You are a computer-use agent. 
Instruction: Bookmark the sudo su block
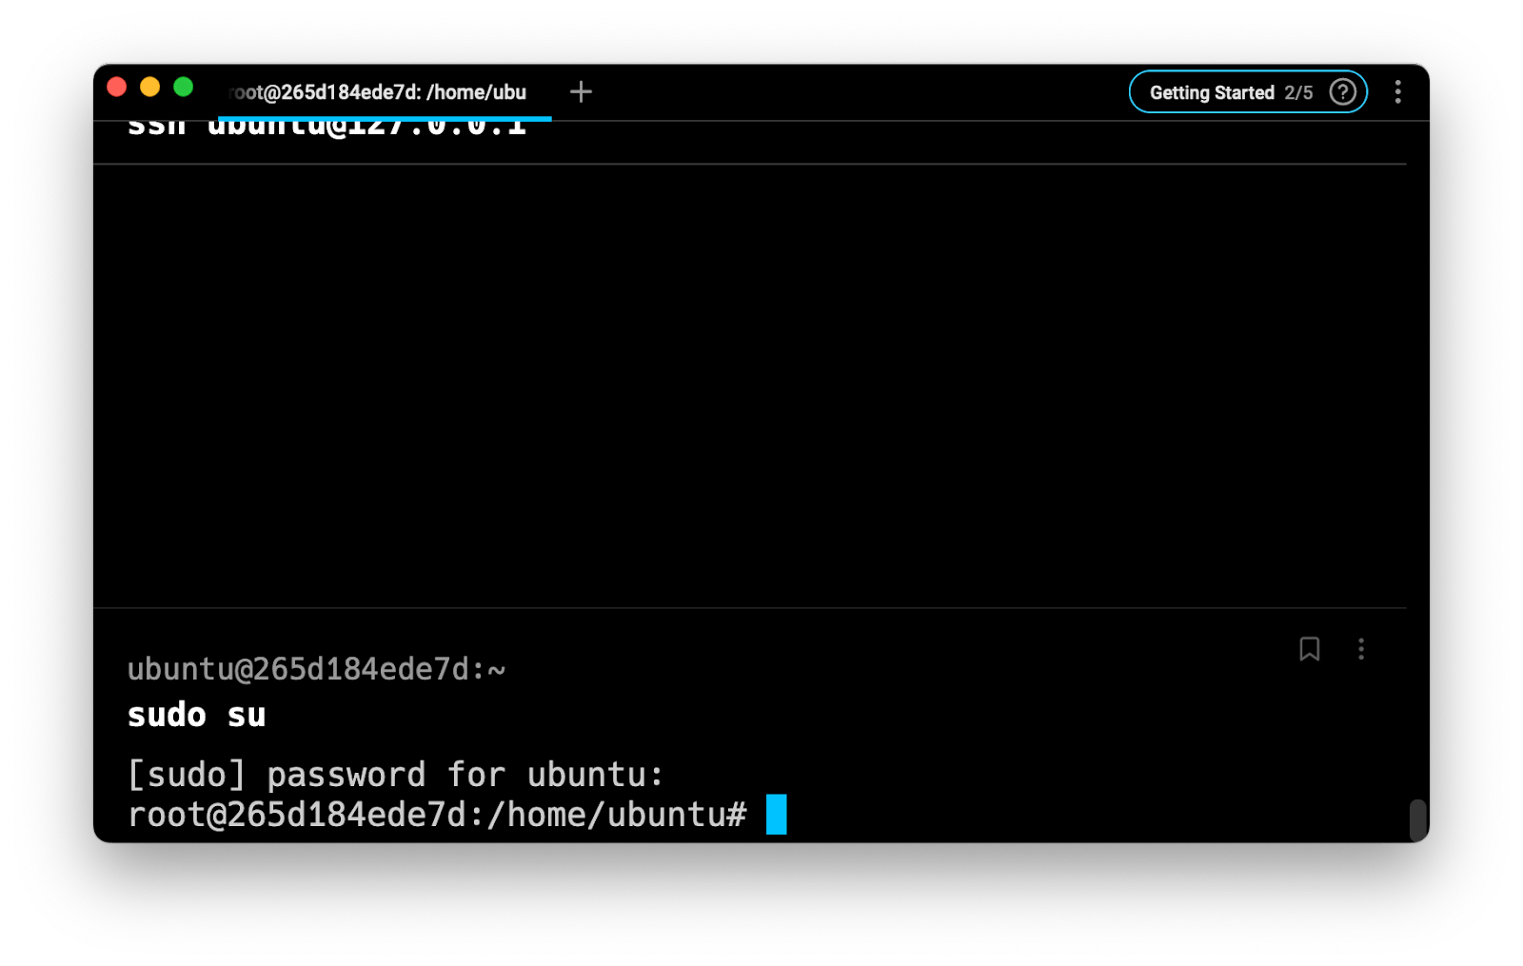(1309, 649)
